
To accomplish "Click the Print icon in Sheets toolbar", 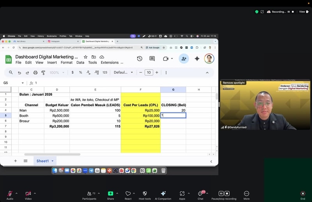I will tap(35, 72).
